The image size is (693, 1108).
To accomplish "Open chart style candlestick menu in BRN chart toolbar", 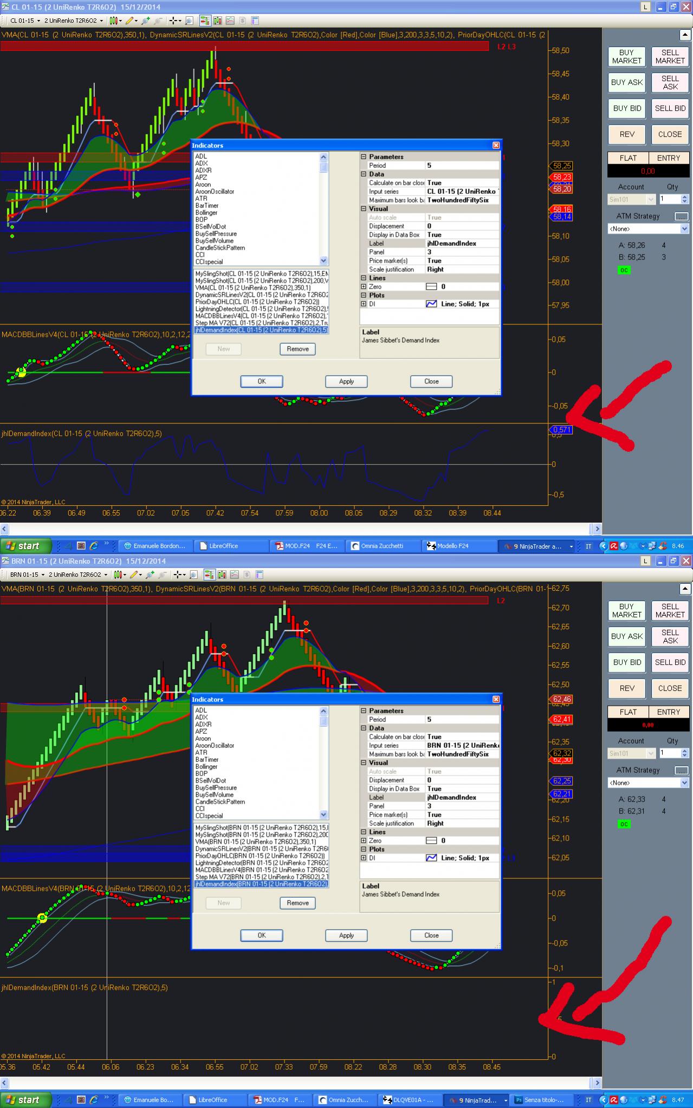I will coord(120,575).
